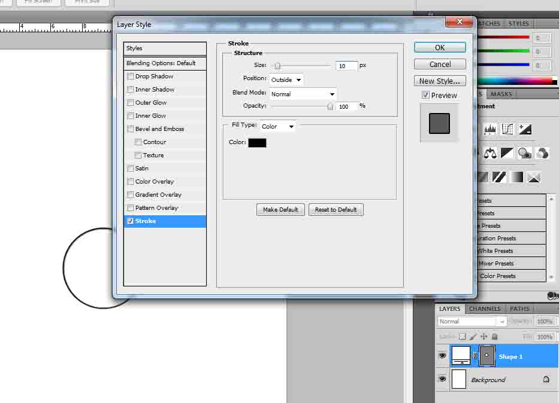
Task: Switch to the Styles tab
Action: tap(519, 23)
